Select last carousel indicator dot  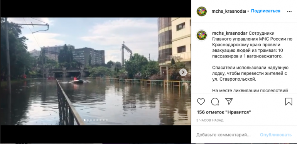(x=107, y=120)
